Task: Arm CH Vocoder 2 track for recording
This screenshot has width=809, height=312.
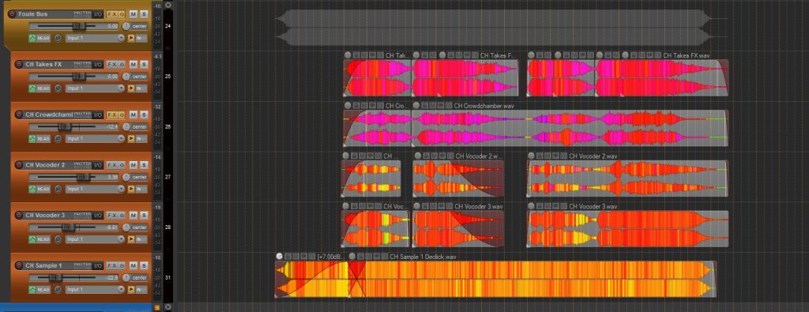Action: coord(19,165)
